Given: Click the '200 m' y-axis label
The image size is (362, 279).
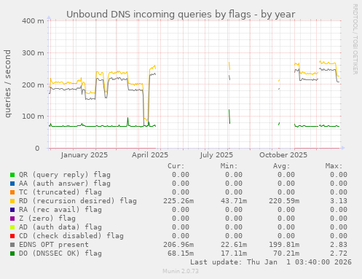Looking at the screenshot, I should [33, 85].
